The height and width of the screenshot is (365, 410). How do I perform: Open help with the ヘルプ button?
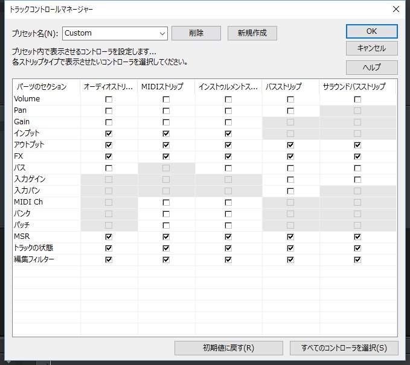[371, 68]
